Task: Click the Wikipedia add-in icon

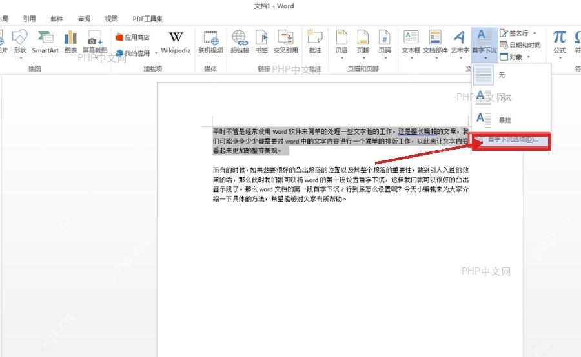Action: 176,43
